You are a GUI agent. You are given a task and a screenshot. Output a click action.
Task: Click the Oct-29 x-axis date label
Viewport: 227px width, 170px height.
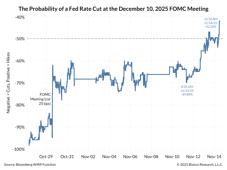point(46,156)
